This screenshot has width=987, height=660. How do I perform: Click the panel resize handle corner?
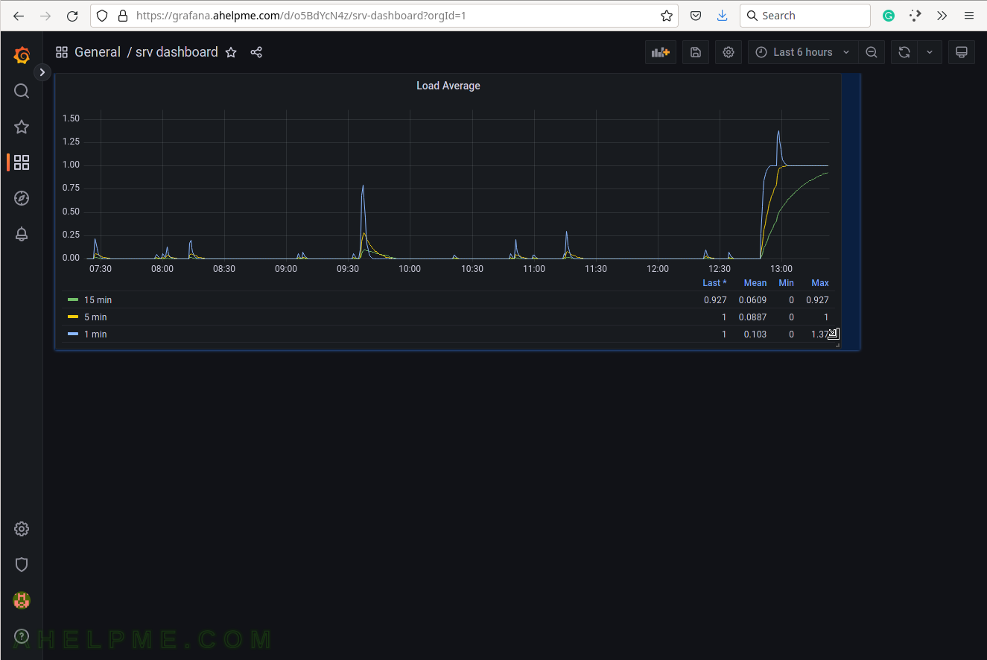[x=837, y=345]
